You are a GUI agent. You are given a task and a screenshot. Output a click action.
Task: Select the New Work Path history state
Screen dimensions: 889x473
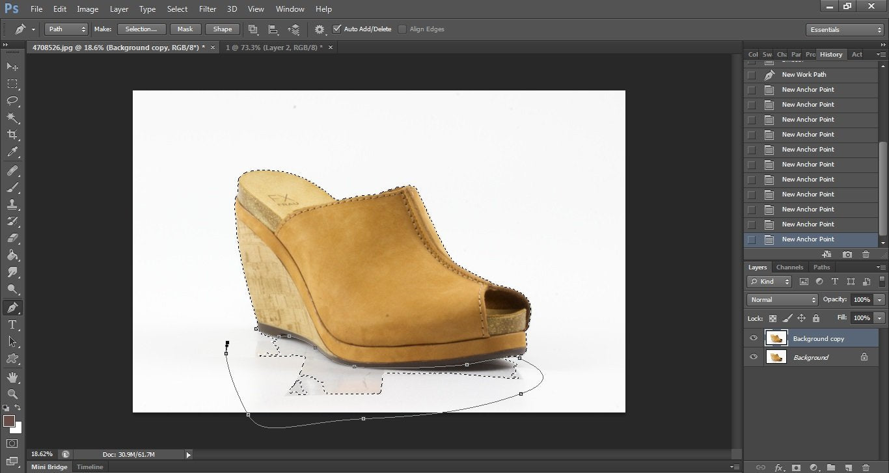click(804, 75)
